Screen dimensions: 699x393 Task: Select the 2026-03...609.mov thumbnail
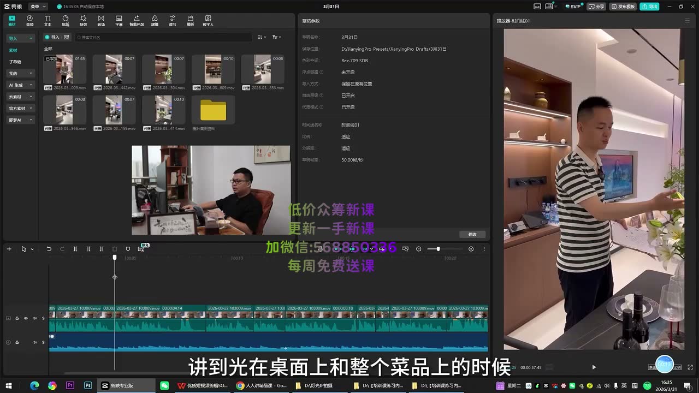[x=213, y=69]
